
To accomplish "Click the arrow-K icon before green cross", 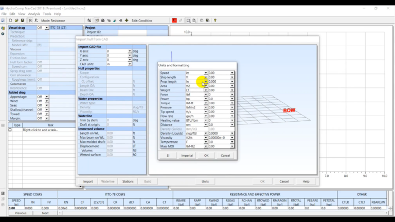I will tap(121, 21).
